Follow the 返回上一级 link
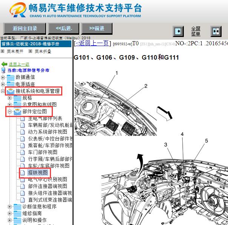The image size is (228, 225). click(x=19, y=64)
